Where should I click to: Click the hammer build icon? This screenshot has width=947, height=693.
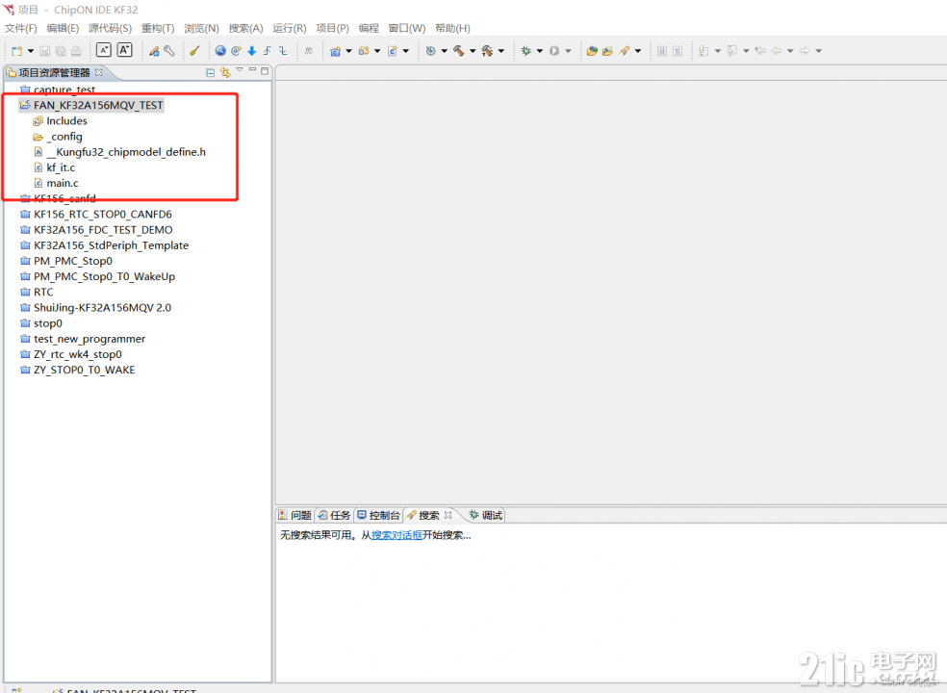pyautogui.click(x=459, y=51)
